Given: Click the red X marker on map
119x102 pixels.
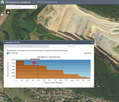Looking at the screenshot, I should 91,32.
